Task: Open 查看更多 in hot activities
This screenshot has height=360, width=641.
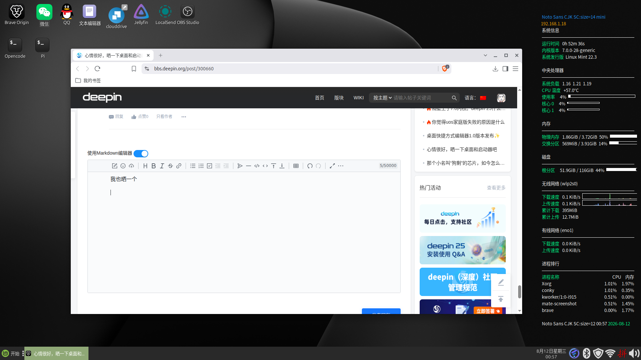Action: pyautogui.click(x=496, y=188)
